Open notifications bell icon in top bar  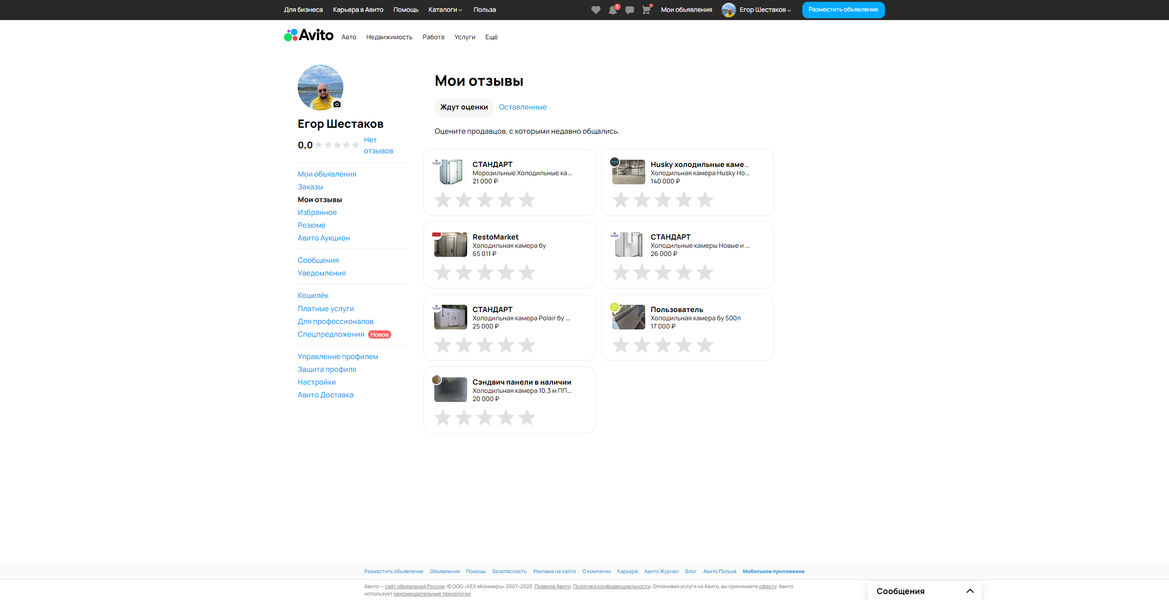click(613, 10)
